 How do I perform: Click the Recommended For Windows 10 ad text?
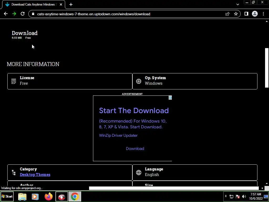pos(133,124)
